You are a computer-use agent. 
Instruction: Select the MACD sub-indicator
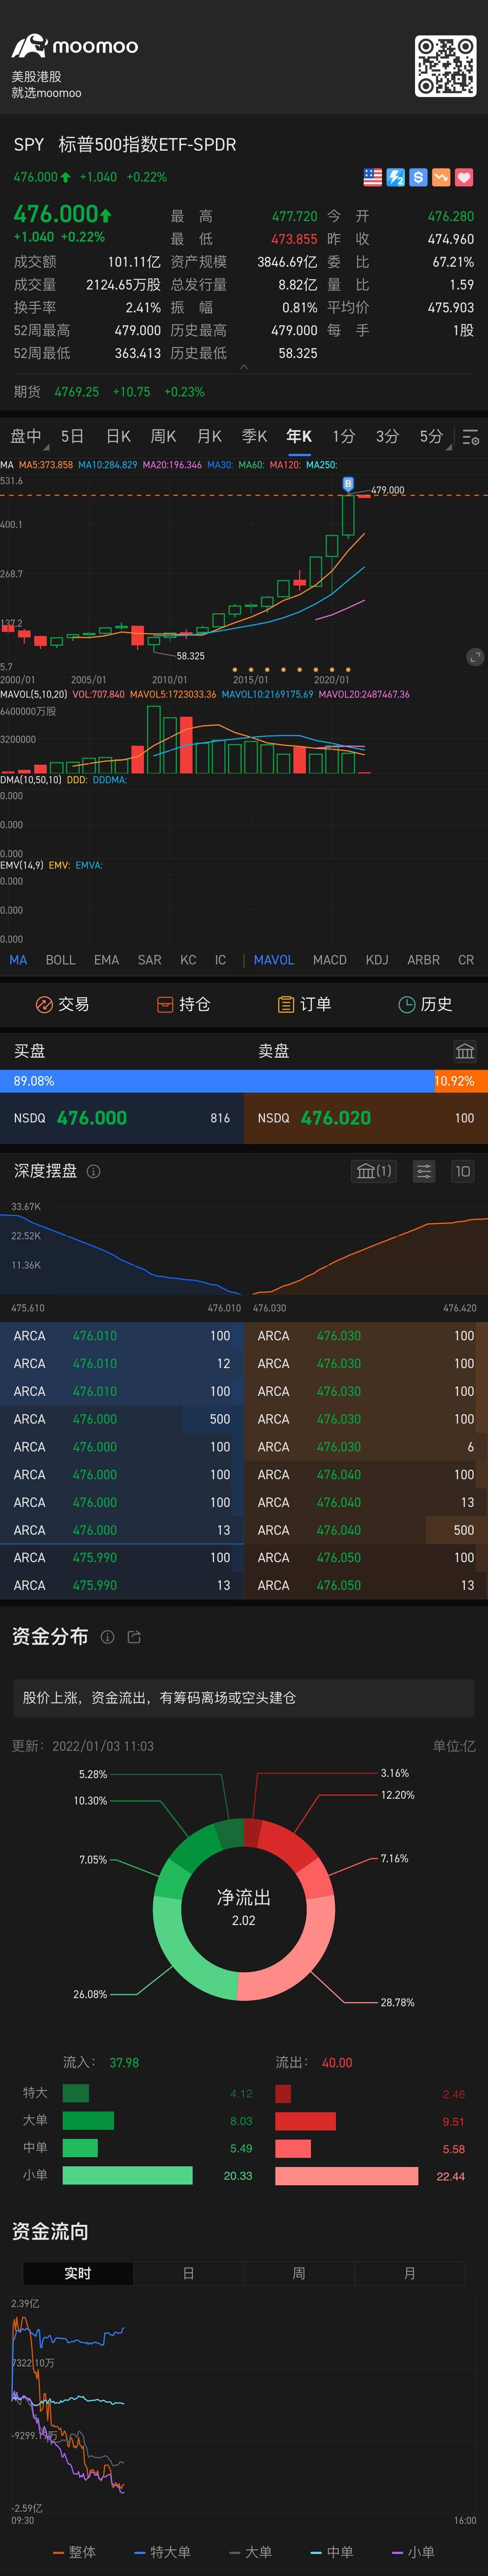tap(330, 959)
